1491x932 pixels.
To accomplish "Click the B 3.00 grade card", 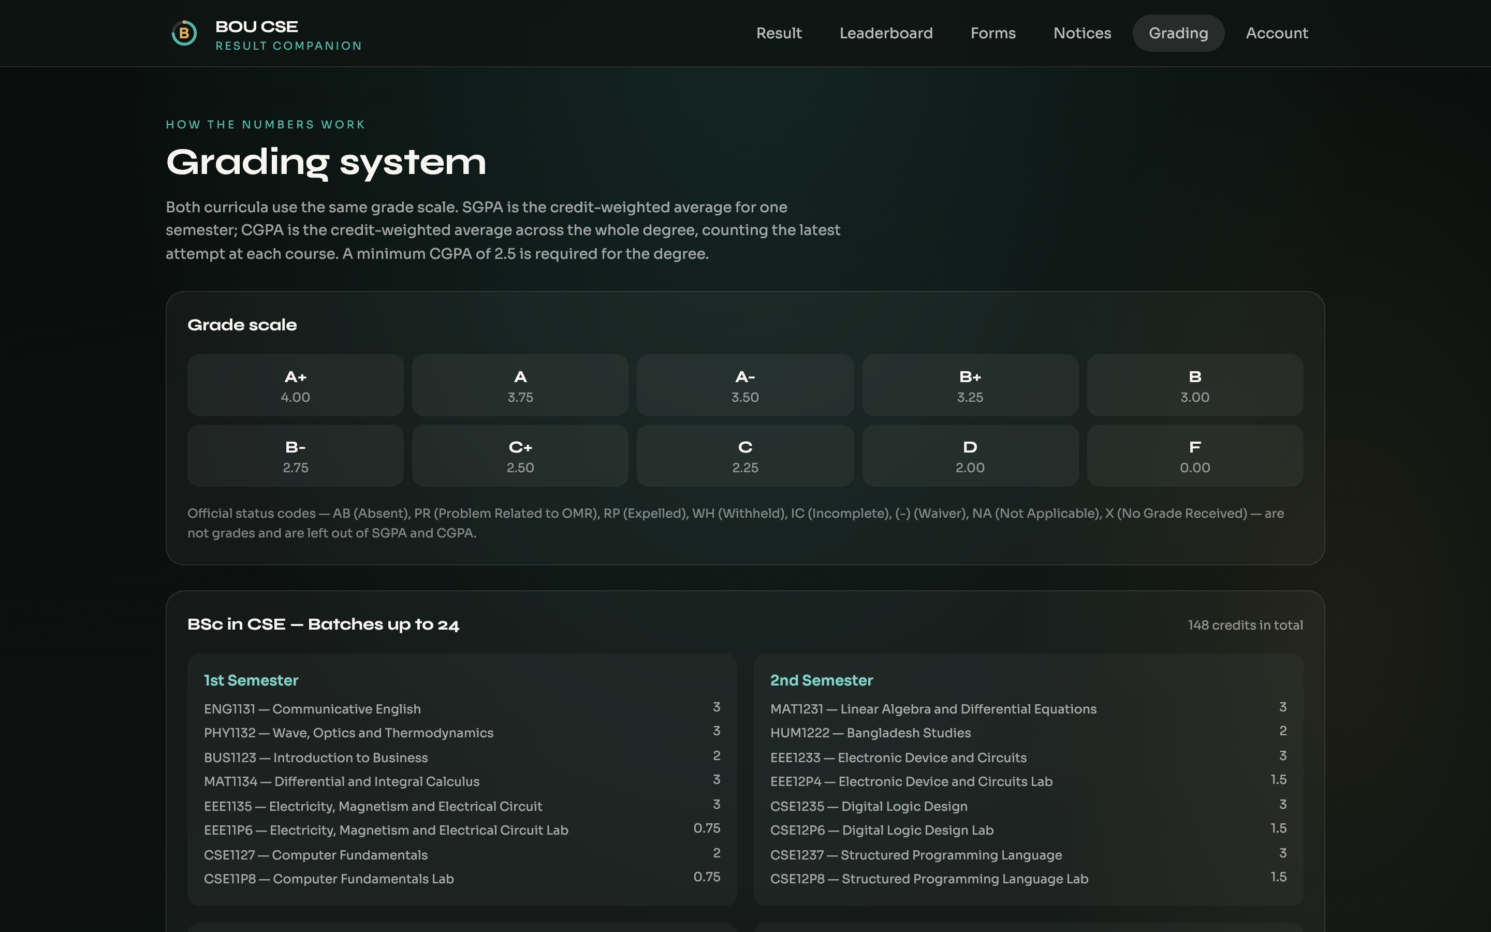I will coord(1195,385).
